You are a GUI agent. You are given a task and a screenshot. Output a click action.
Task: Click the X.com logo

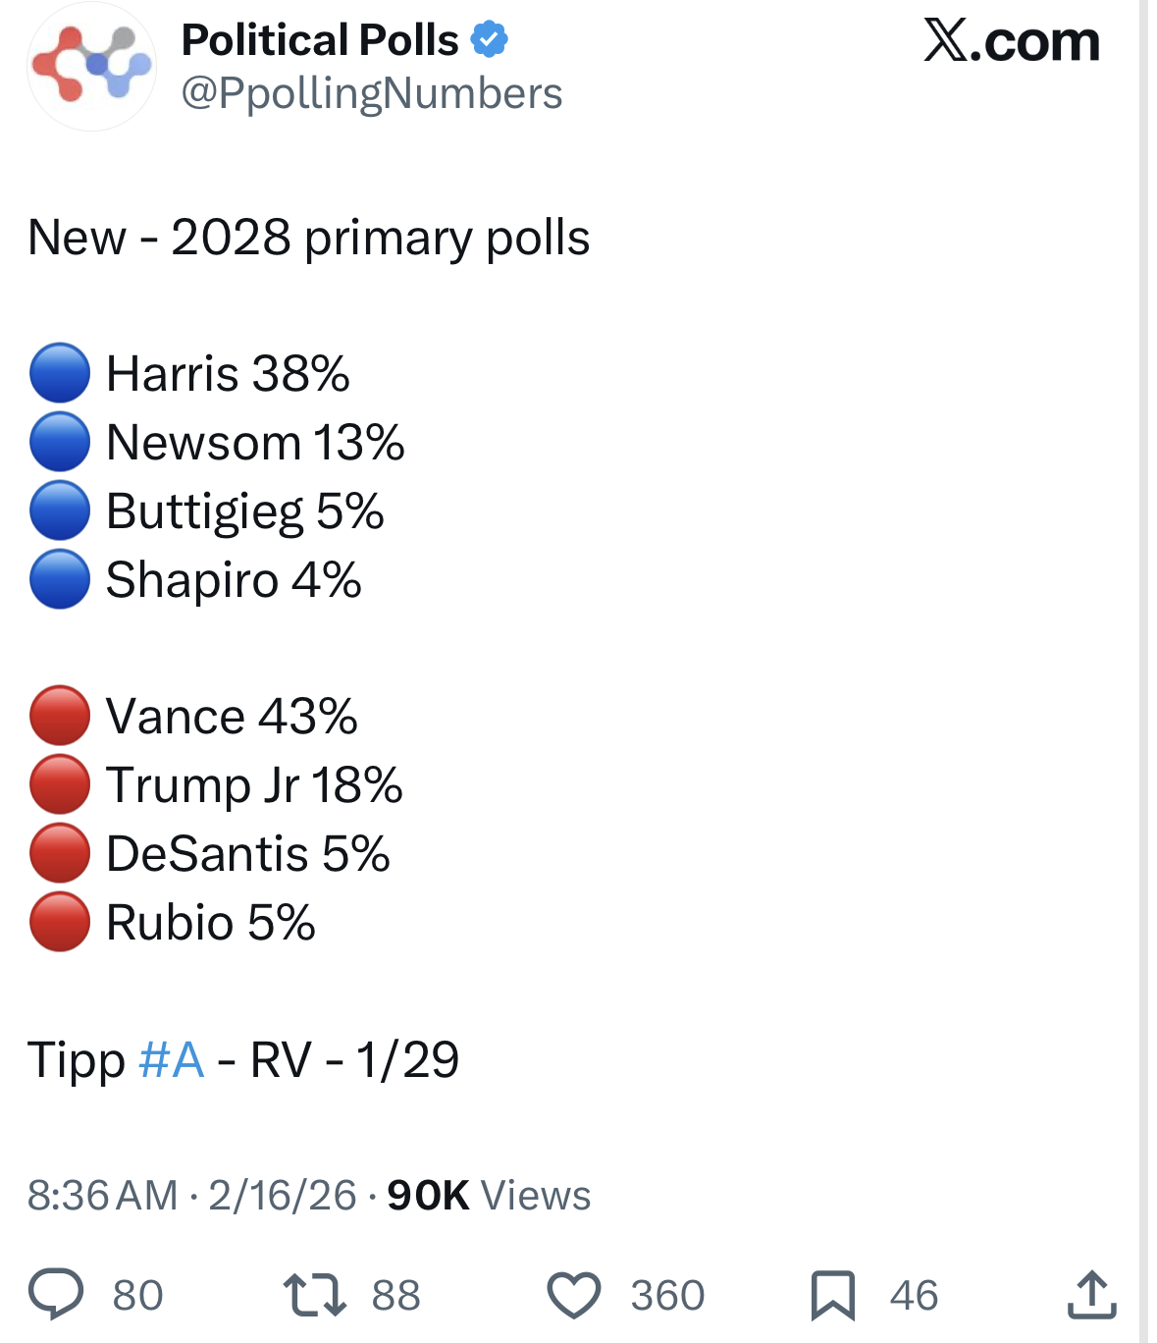pyautogui.click(x=1011, y=41)
